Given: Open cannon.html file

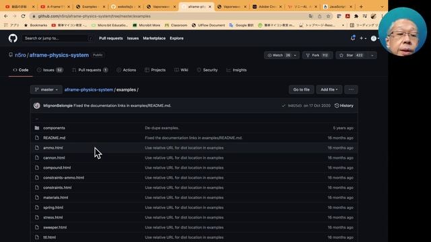Looking at the screenshot, I should pyautogui.click(x=54, y=158).
